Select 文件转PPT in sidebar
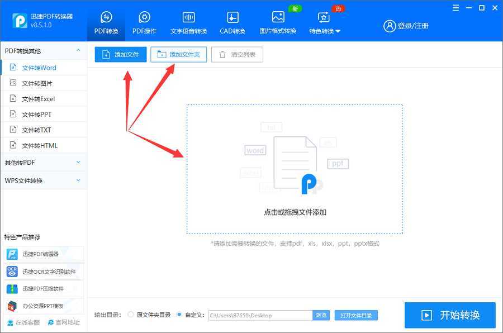 pos(44,114)
